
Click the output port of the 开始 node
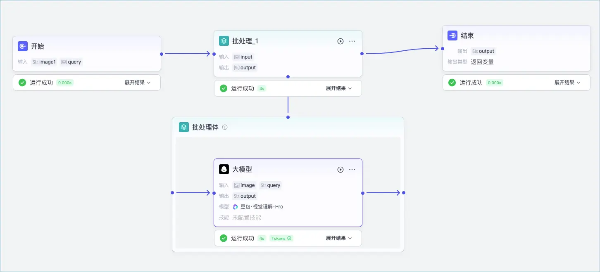click(161, 54)
